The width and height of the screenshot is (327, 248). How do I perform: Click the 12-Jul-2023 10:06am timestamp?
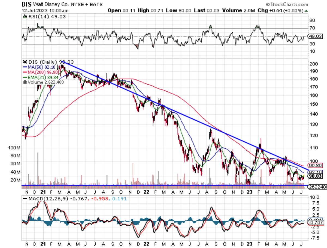click(45, 11)
